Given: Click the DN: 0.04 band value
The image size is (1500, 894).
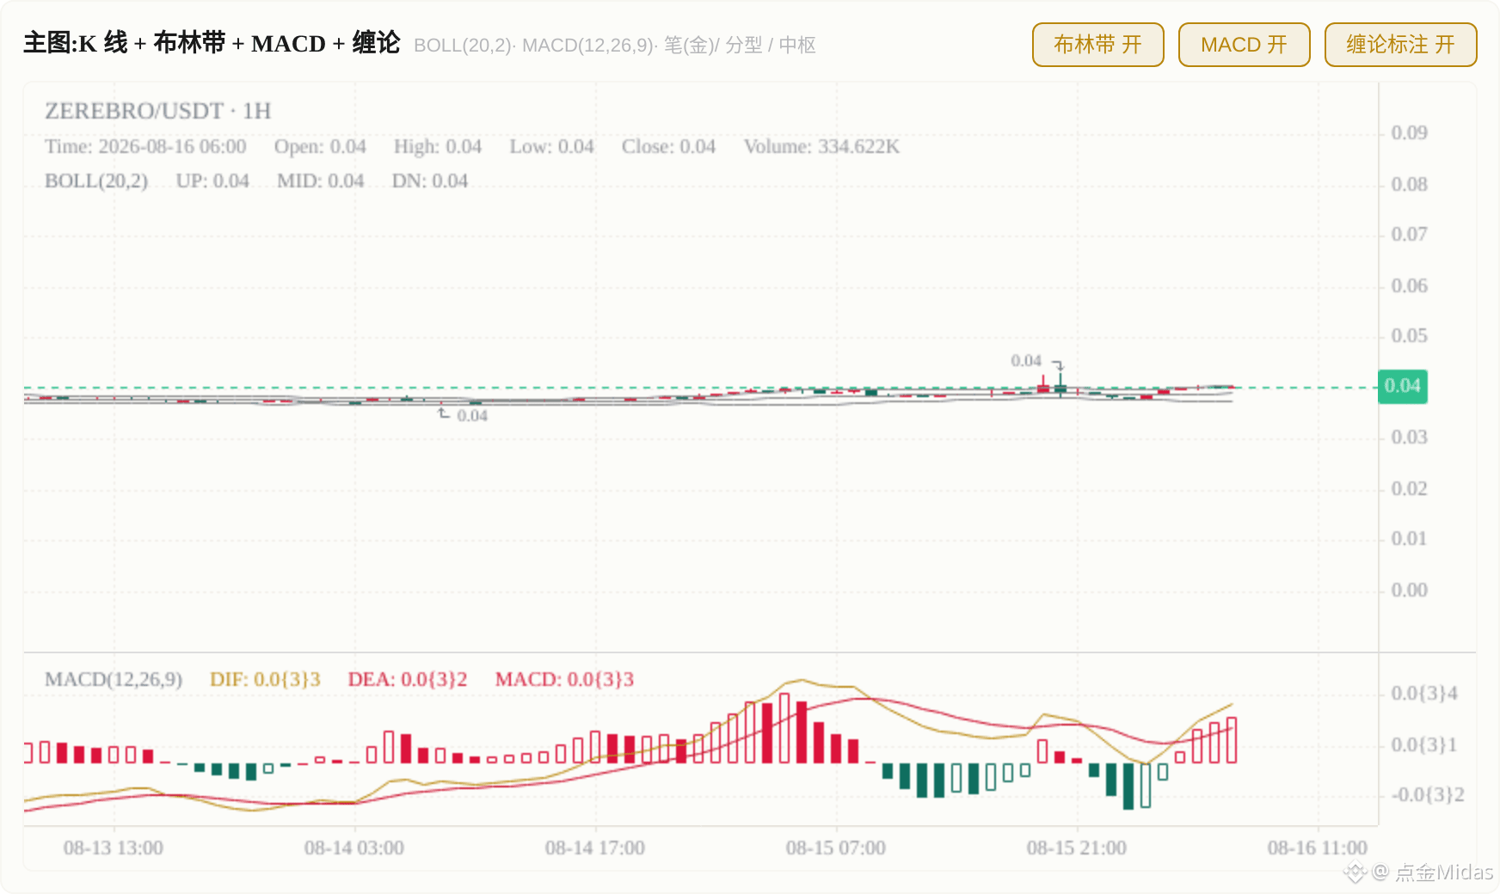Looking at the screenshot, I should click(430, 181).
